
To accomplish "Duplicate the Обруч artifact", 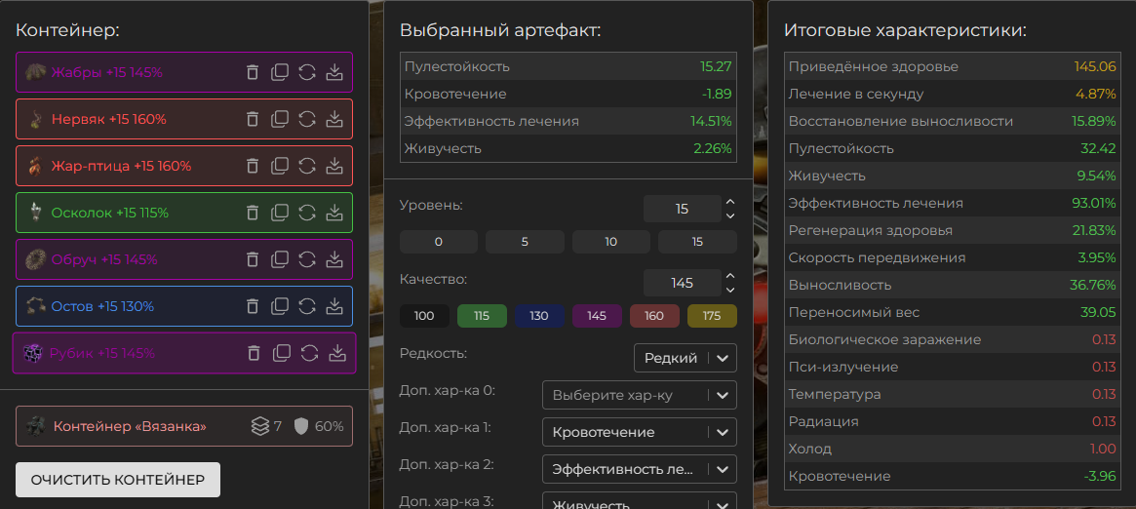I will (279, 259).
